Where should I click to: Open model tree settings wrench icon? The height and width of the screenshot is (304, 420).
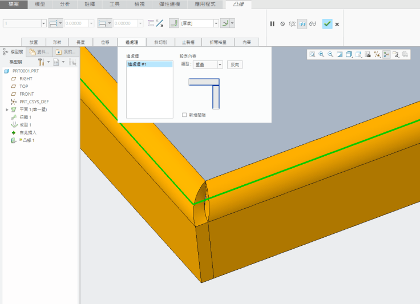(x=42, y=62)
